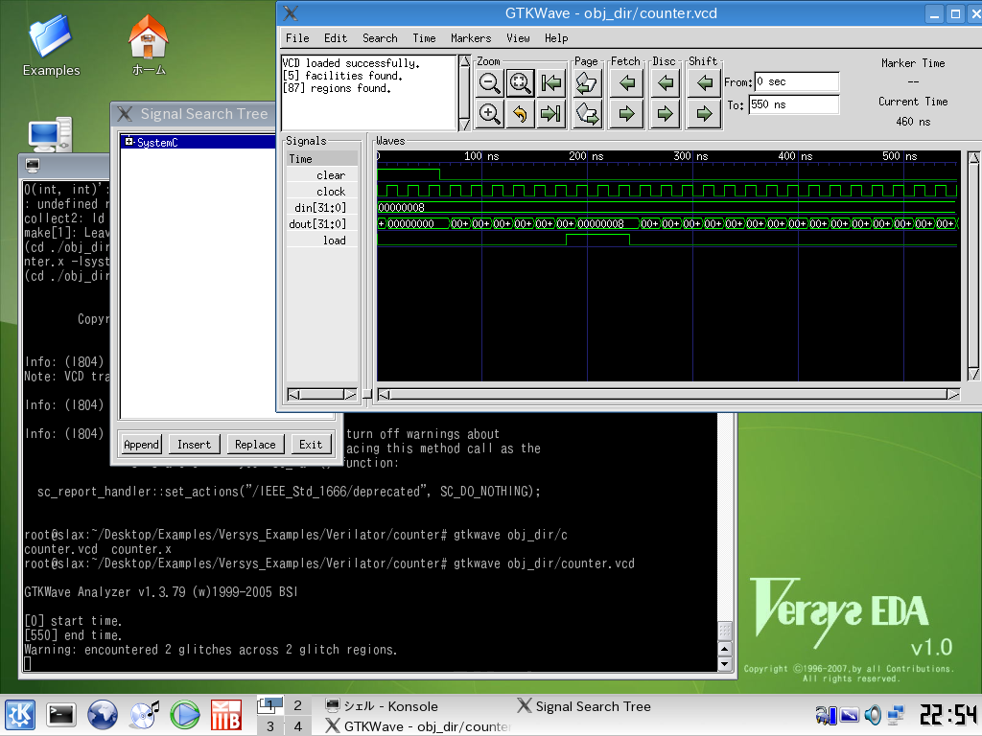Switch to GTKWave taskbar entry

coord(418,726)
